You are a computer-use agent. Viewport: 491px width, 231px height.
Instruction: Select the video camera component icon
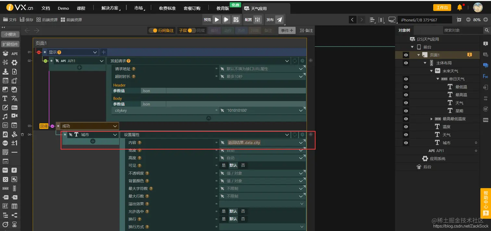(15, 116)
